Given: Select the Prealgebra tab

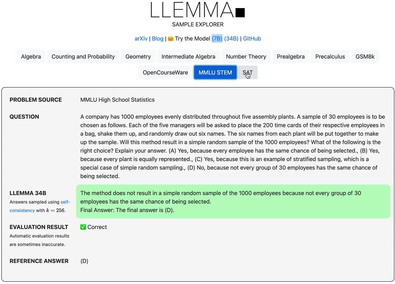Looking at the screenshot, I should pyautogui.click(x=290, y=56).
